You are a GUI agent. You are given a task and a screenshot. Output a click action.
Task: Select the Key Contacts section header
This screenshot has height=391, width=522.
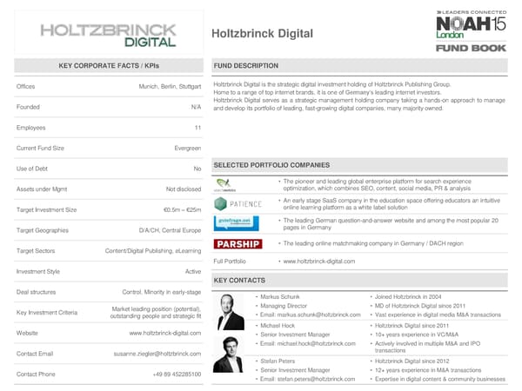coord(240,281)
